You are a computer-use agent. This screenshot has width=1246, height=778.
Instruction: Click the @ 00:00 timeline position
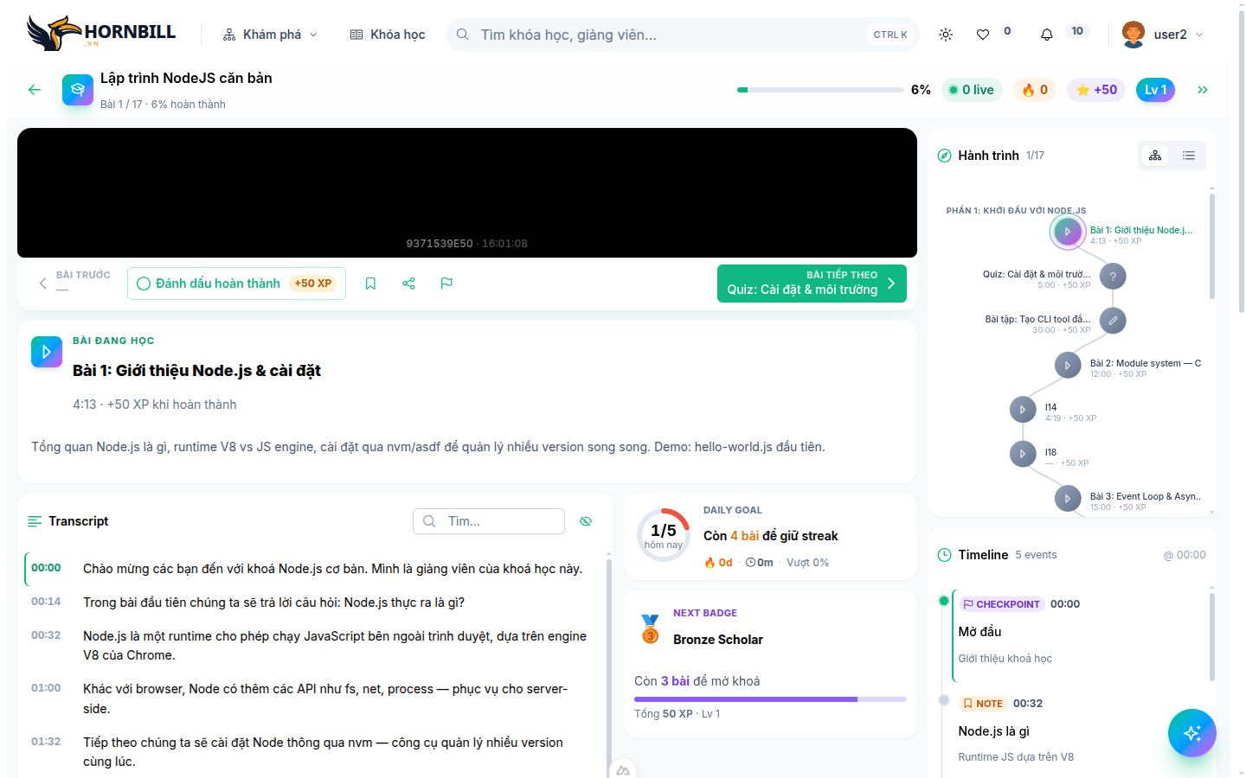[x=1185, y=555]
